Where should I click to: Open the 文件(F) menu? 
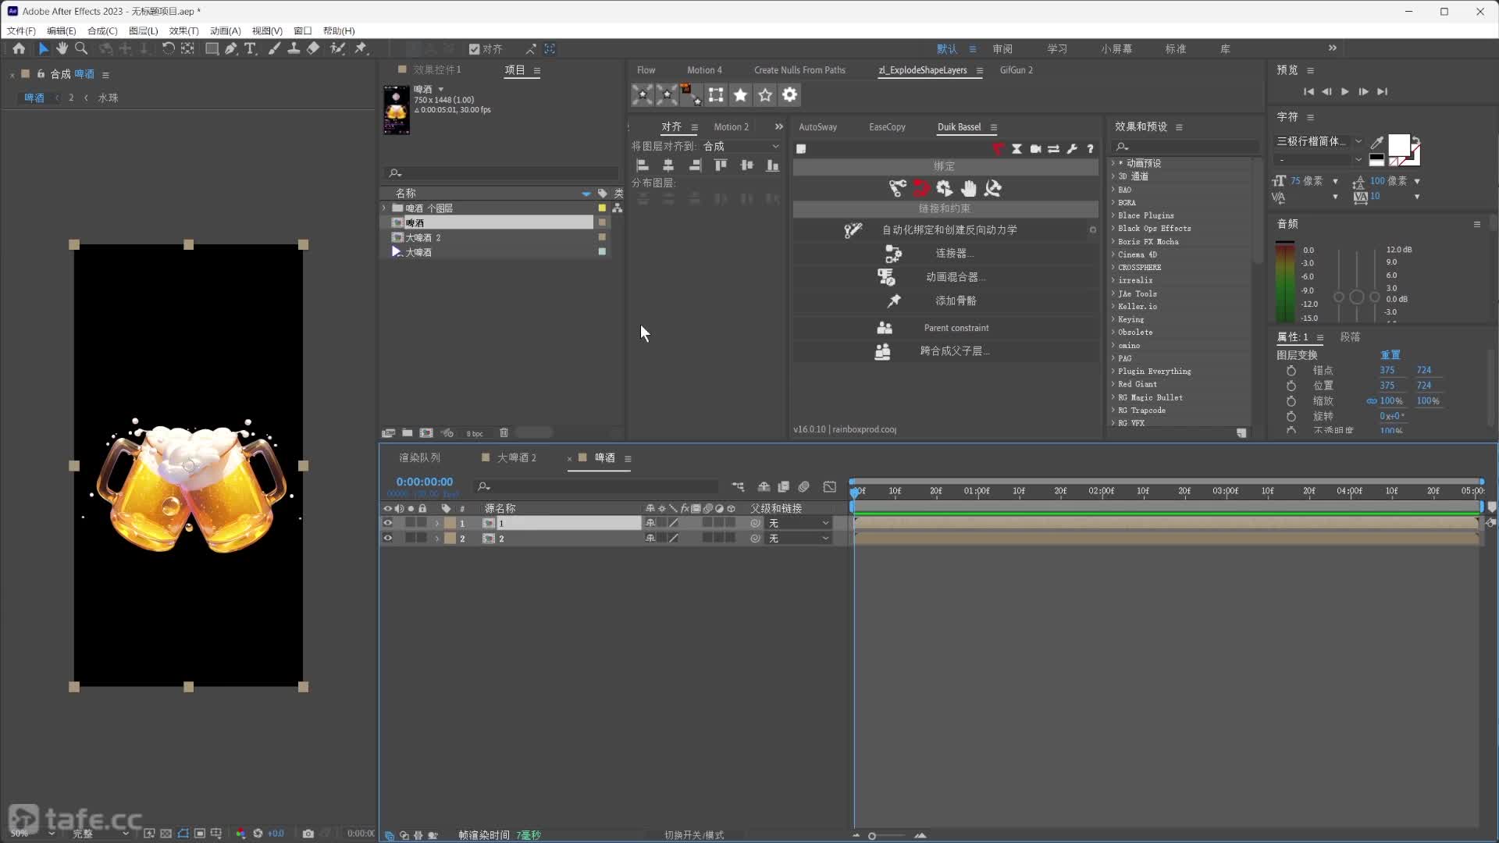[21, 30]
